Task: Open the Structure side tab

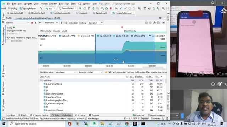Action: click(x=3, y=71)
